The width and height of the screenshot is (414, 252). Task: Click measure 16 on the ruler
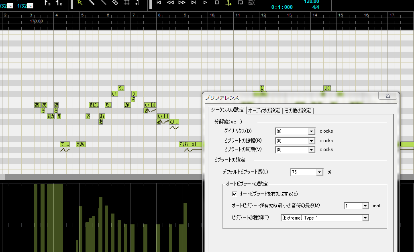pyautogui.click(x=366, y=15)
